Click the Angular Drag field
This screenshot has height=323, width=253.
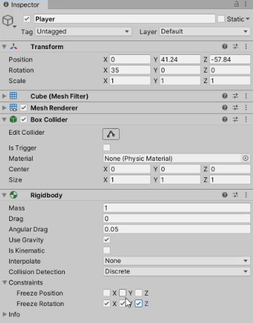177,229
